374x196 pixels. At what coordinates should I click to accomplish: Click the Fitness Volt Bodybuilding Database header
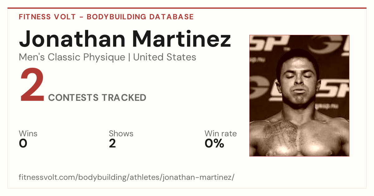106,17
